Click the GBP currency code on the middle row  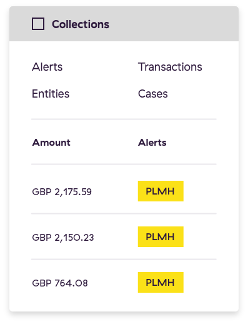click(42, 237)
